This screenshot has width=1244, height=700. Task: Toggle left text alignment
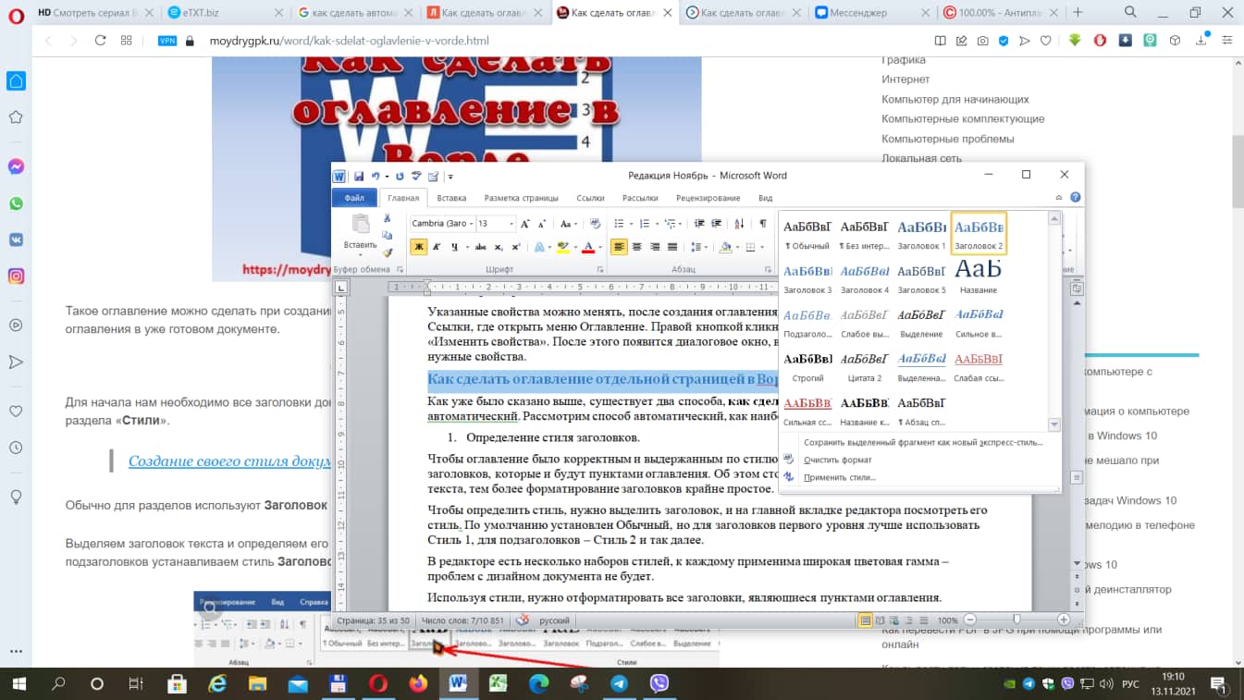click(619, 247)
